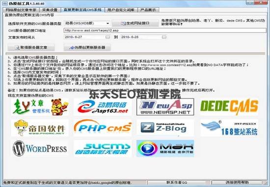Click the WordPress logo
This screenshot has height=187, width=270.
click(x=40, y=149)
